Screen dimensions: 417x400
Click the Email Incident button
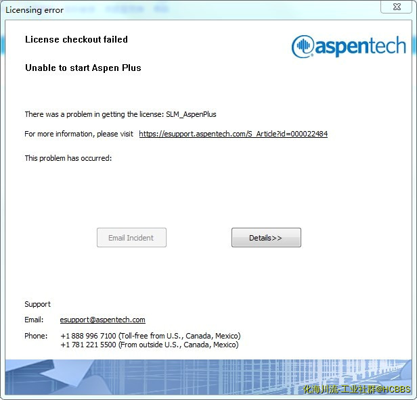coord(131,238)
